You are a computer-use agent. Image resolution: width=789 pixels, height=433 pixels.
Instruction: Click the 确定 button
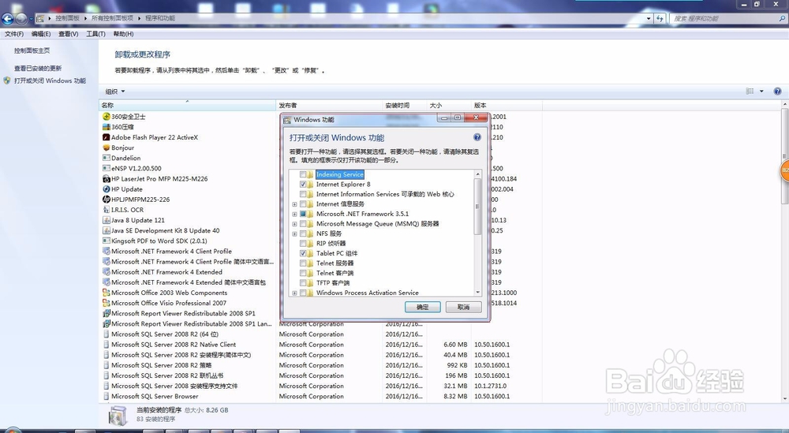point(423,308)
